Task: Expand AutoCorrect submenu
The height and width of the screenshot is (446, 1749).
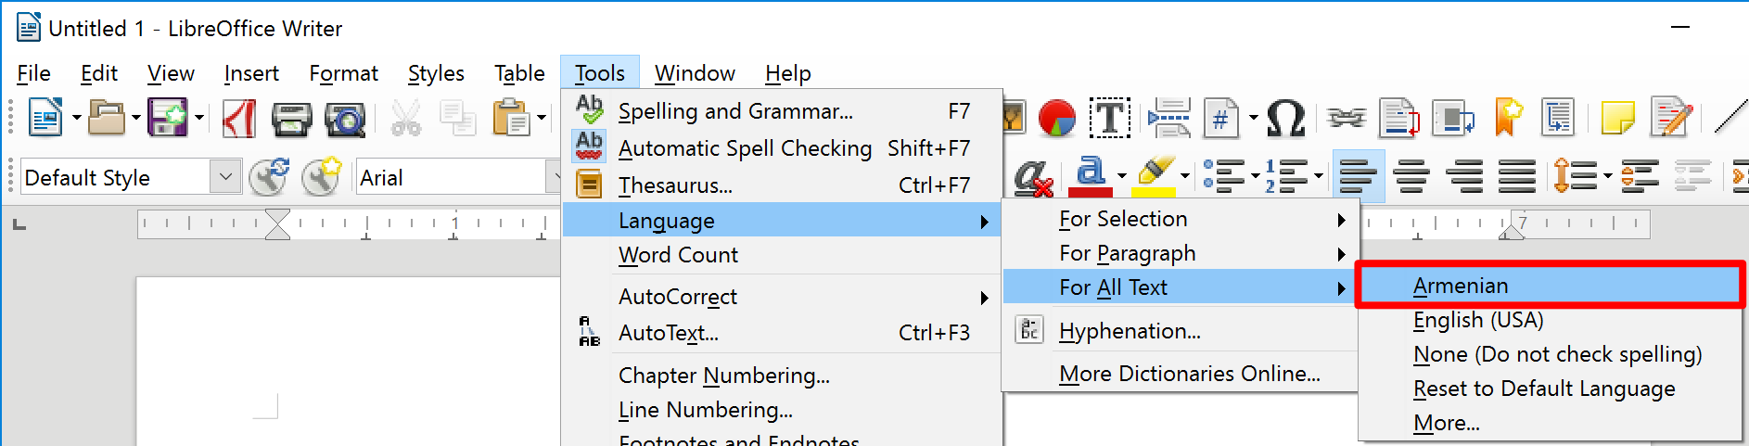Action: tap(782, 297)
